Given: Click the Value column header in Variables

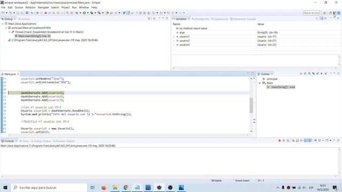Looking at the screenshot, I should tap(261, 24).
